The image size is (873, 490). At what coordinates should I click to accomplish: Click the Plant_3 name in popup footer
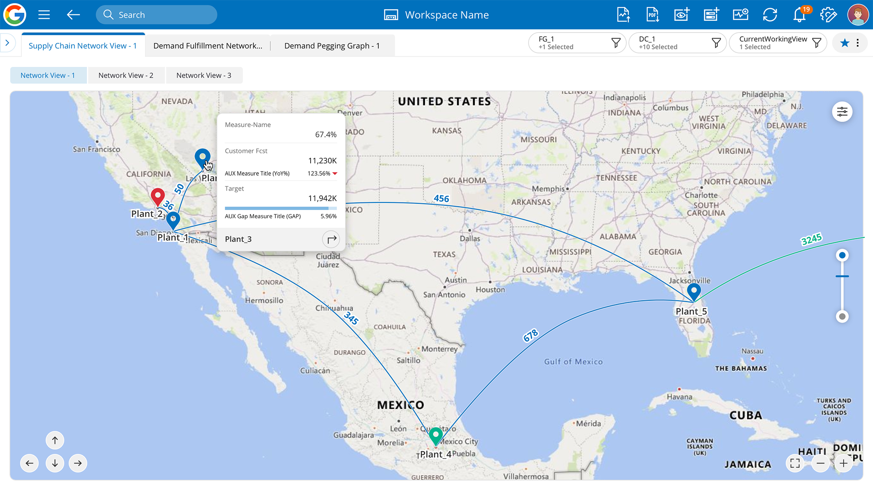tap(238, 239)
